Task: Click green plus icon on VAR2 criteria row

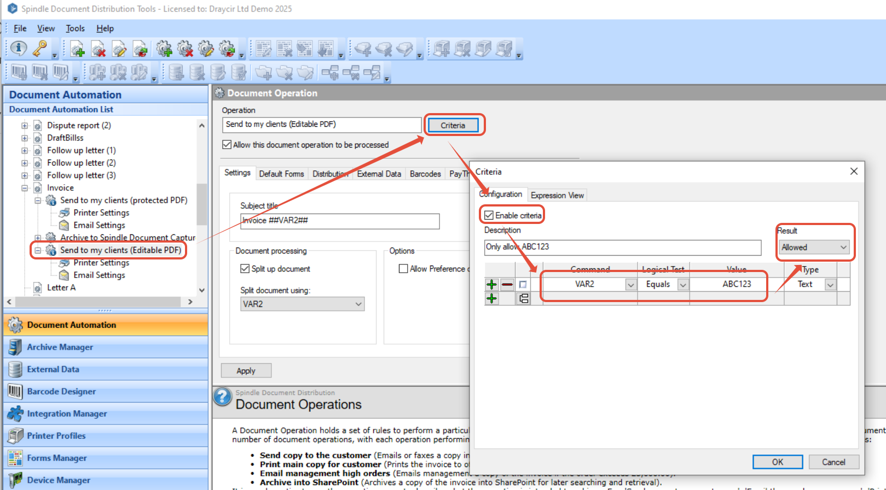Action: pyautogui.click(x=491, y=284)
